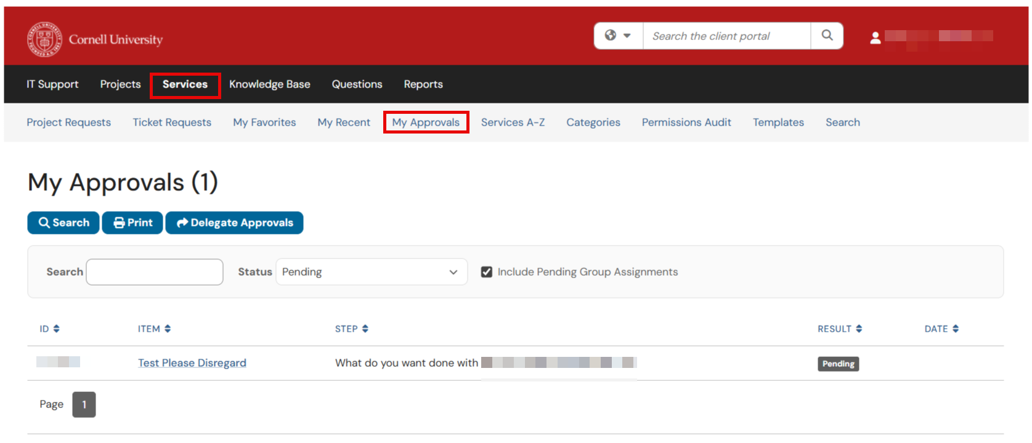
Task: Open the Reports tab
Action: click(423, 84)
